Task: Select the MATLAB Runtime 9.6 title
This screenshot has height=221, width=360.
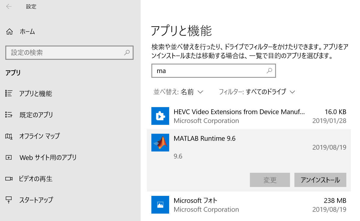Action: [204, 138]
